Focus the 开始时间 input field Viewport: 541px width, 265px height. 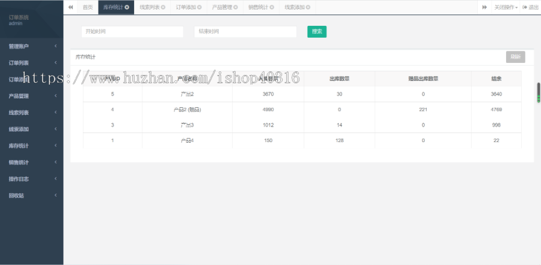132,32
